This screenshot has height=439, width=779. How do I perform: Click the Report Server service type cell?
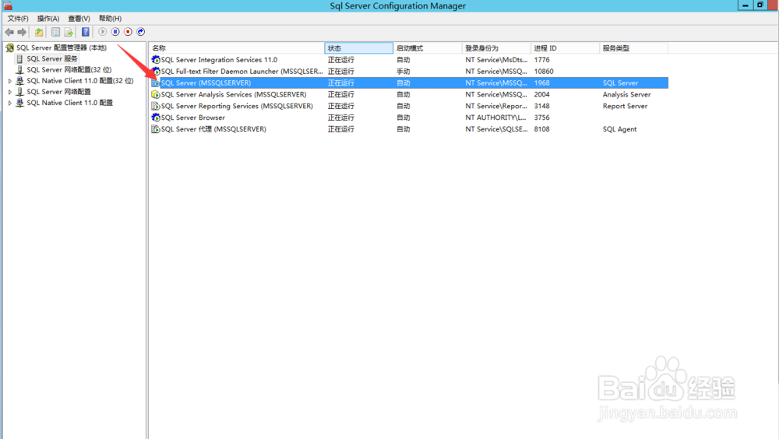pyautogui.click(x=625, y=106)
